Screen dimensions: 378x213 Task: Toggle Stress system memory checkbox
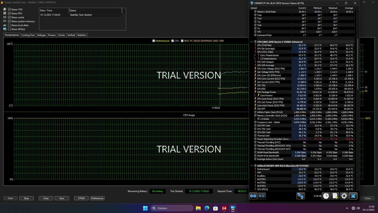click(x=9, y=21)
